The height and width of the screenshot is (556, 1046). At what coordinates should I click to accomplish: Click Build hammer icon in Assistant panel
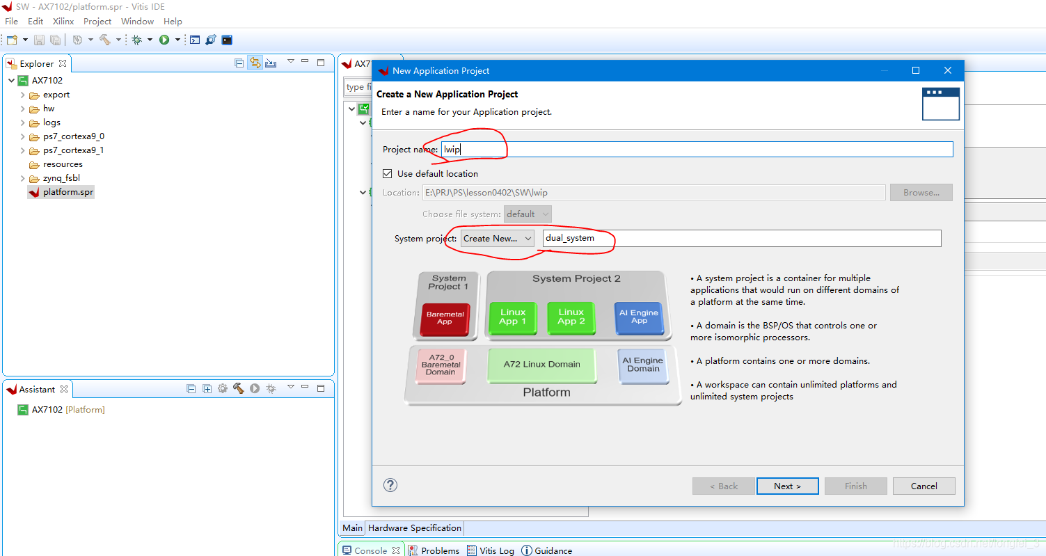[239, 389]
